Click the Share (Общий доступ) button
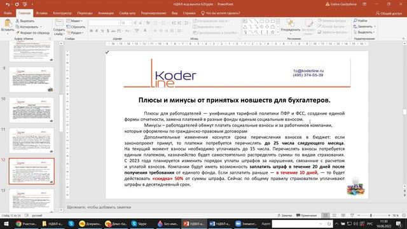 pyautogui.click(x=389, y=13)
